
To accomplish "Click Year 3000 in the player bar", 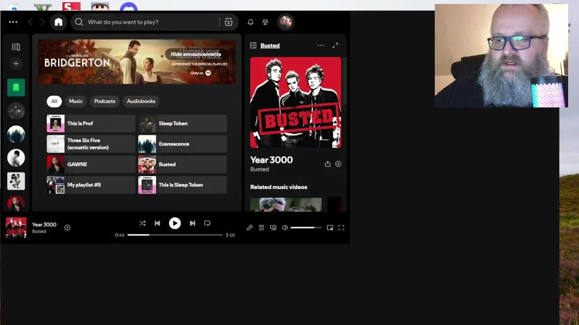I will [x=44, y=224].
